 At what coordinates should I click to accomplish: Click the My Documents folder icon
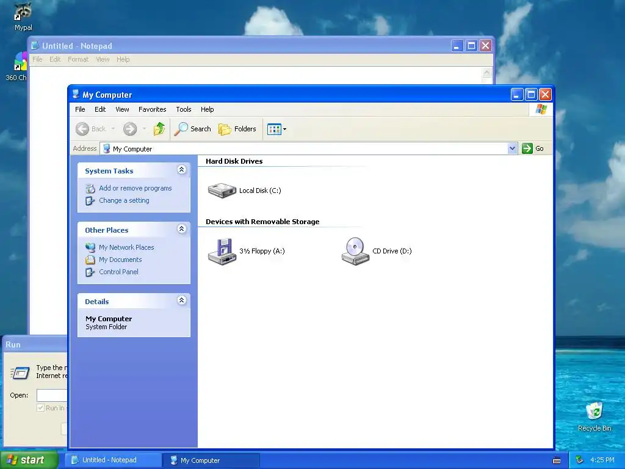click(90, 260)
